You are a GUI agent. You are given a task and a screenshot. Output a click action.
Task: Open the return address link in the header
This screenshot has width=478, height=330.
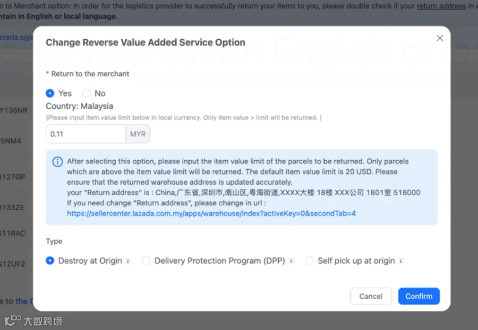click(441, 6)
